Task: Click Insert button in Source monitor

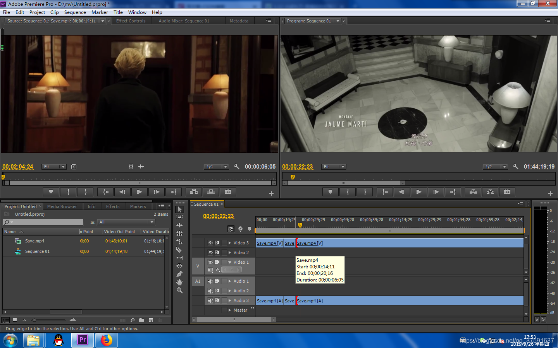Action: (194, 192)
